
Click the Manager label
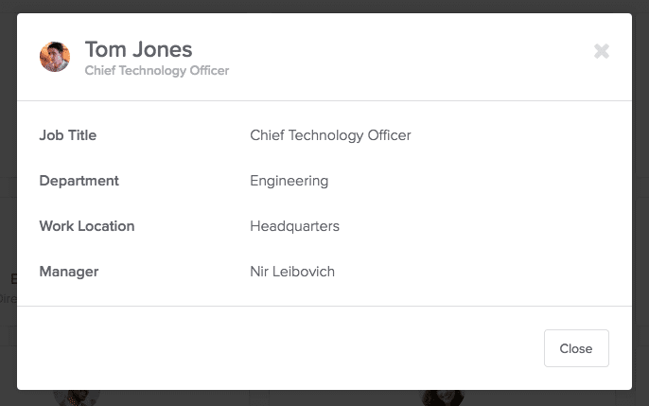[x=69, y=272]
